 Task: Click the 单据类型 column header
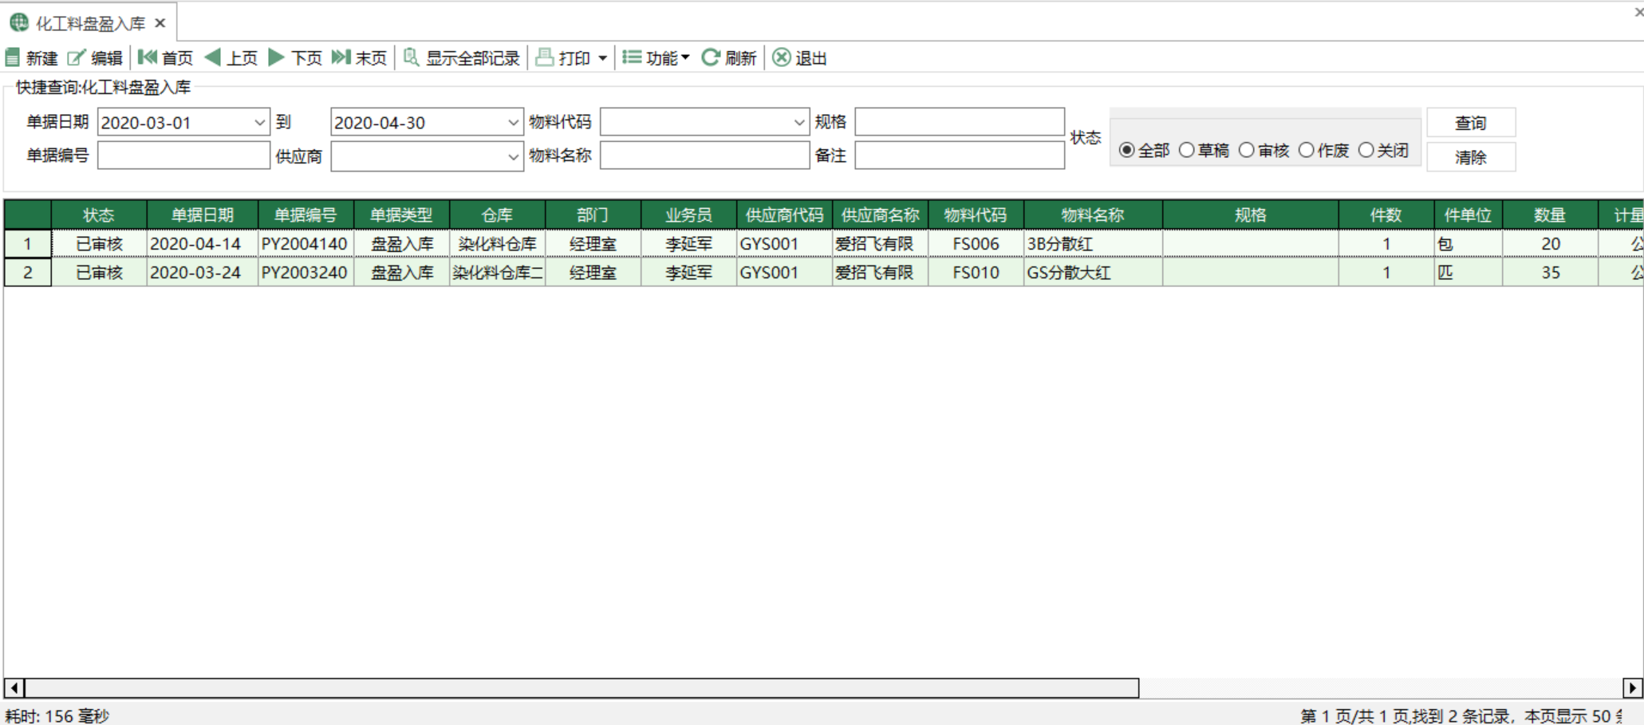tap(401, 215)
